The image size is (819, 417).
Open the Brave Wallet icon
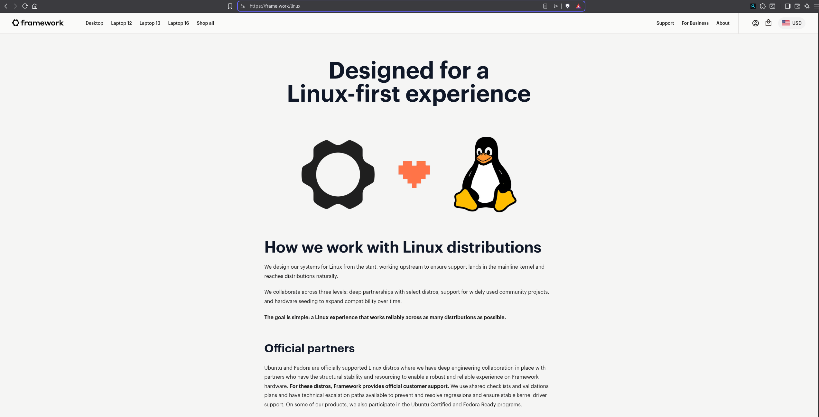point(797,6)
